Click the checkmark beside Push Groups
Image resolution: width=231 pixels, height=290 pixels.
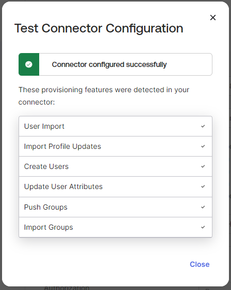[203, 207]
